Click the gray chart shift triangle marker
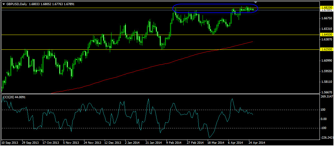This screenshot has width=334, height=146. 256,2
